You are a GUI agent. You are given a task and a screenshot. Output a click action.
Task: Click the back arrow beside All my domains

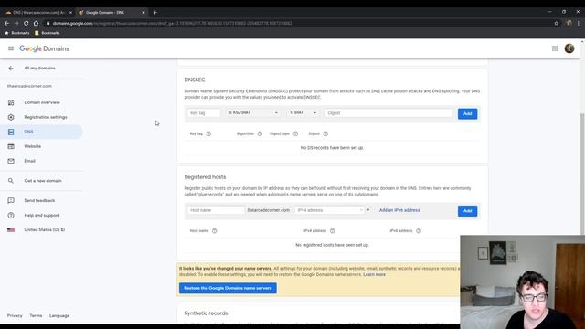pos(11,69)
